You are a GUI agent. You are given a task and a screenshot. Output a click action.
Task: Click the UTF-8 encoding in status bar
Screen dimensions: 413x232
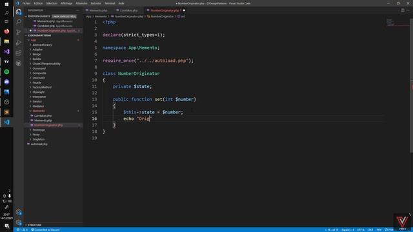361,229
